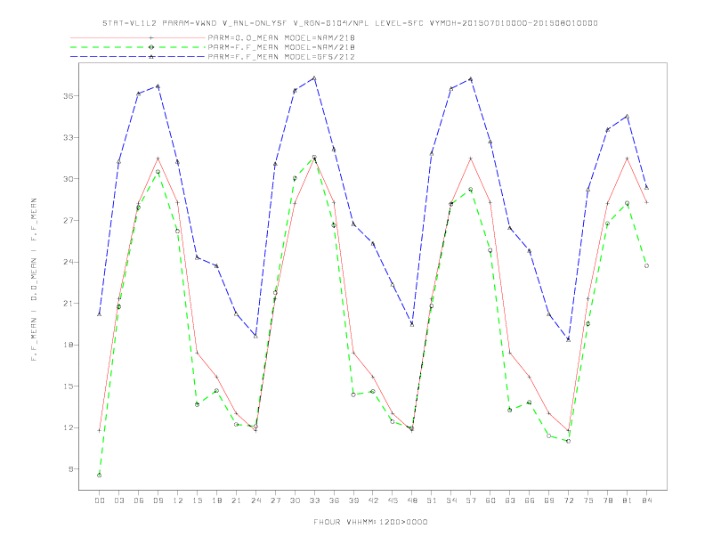Click x-axis forecast hour label 42
This screenshot has height=545, width=705.
(373, 500)
